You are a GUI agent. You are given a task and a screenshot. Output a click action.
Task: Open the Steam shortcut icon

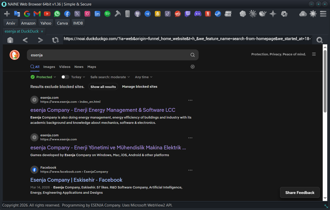[x=218, y=14]
